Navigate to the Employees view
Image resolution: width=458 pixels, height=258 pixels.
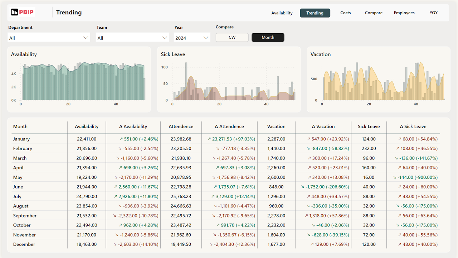404,13
